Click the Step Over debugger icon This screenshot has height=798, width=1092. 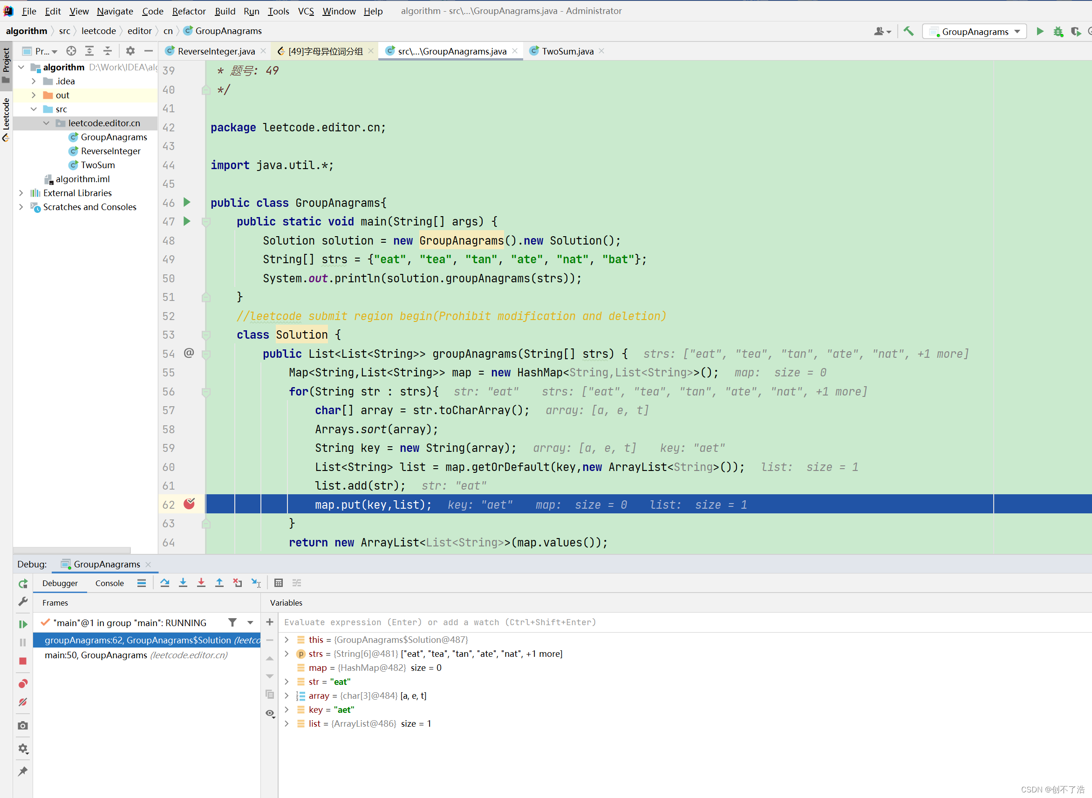tap(165, 583)
